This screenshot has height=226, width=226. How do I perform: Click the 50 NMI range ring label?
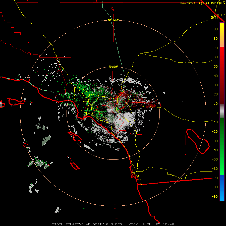click(x=113, y=67)
